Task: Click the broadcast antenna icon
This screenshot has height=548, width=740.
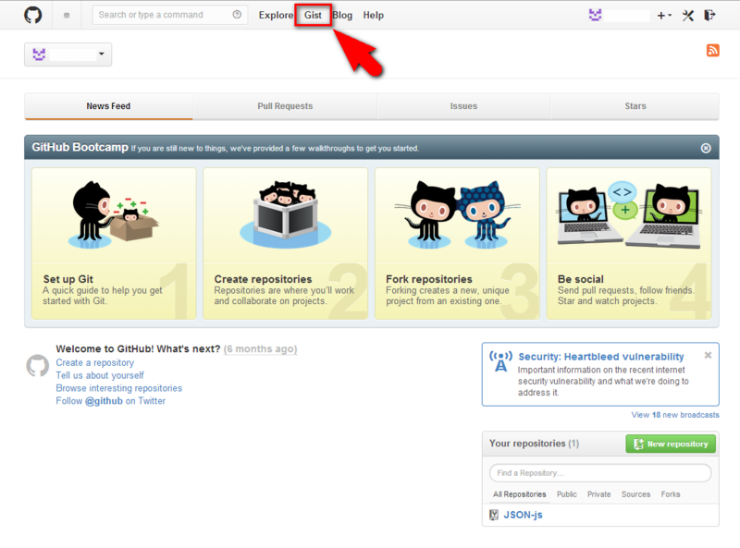Action: 500,361
